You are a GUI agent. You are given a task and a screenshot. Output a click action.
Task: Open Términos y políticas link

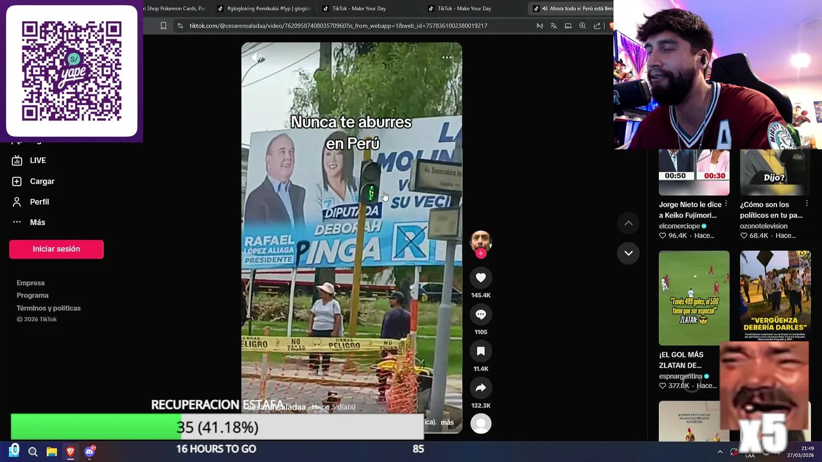coord(49,309)
